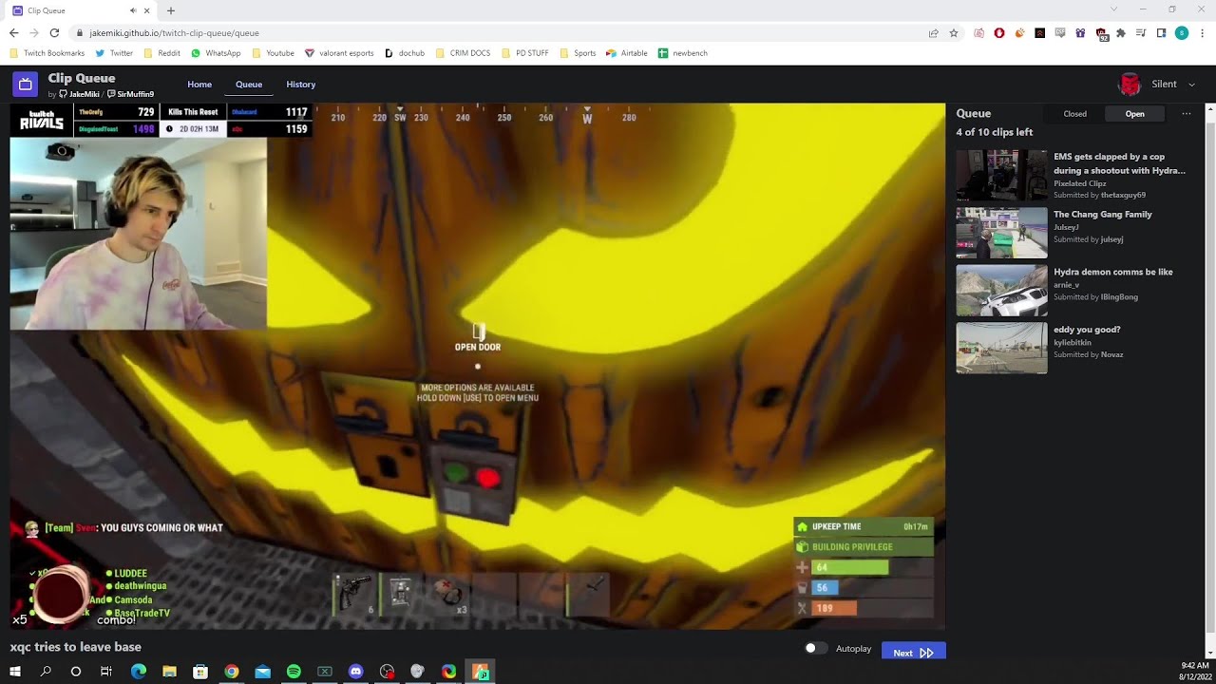
Task: Open the newbench bookmark
Action: click(x=682, y=53)
